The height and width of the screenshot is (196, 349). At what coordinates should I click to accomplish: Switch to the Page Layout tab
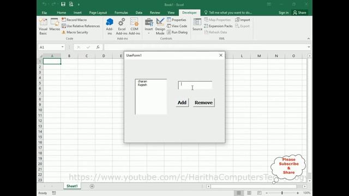pos(98,13)
